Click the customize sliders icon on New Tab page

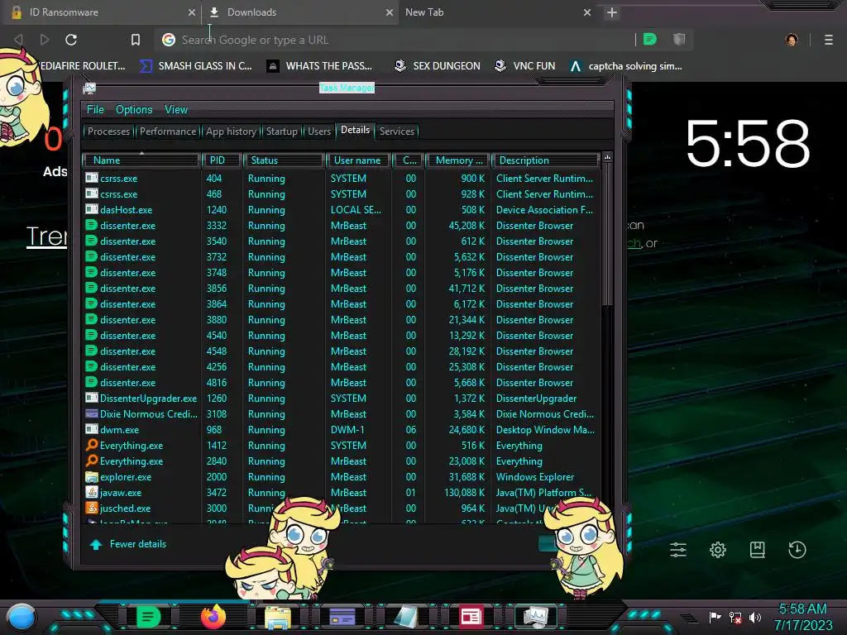pos(678,550)
